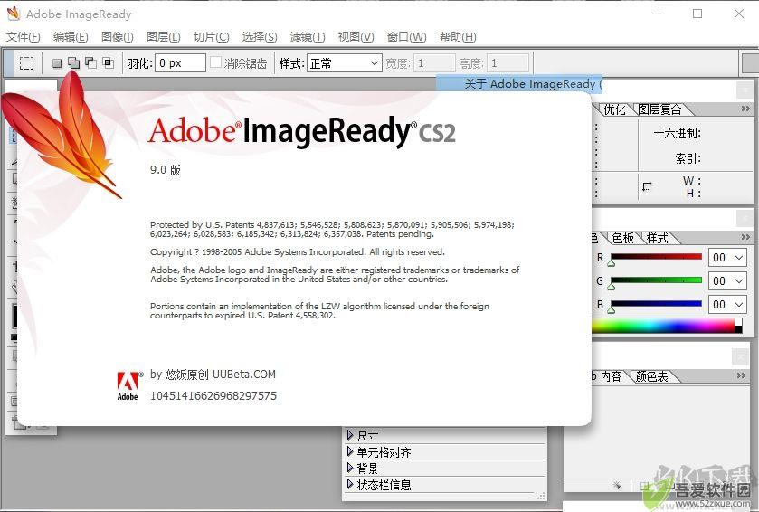759x512 pixels.
Task: Open the 文件(F) menu
Action: pos(24,37)
